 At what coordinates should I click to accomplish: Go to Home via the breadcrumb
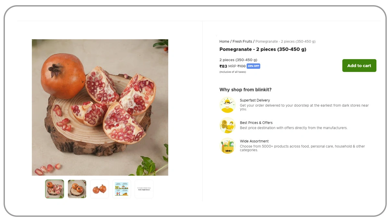pos(224,42)
